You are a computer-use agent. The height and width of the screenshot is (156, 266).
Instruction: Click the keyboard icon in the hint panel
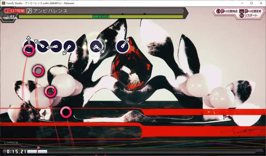[242, 11]
